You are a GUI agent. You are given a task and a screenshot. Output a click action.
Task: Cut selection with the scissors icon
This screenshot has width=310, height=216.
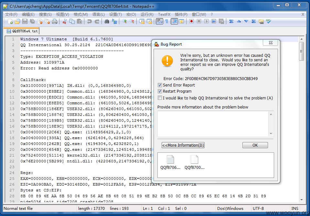(64, 21)
